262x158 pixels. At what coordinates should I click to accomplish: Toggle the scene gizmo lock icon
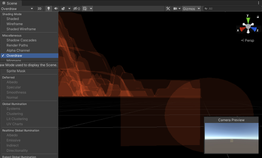click(258, 17)
